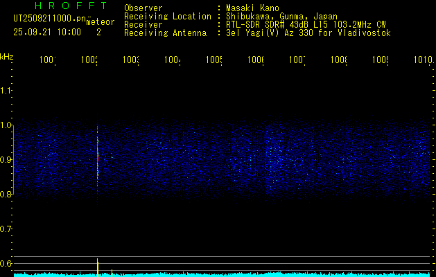Click the meteor count value 2
The image size is (436, 277).
pos(98,33)
